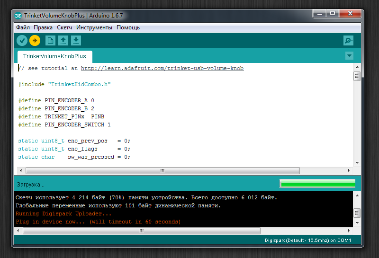Click the console scroll up arrow
Image resolution: width=379 pixels, height=258 pixels.
(357, 196)
